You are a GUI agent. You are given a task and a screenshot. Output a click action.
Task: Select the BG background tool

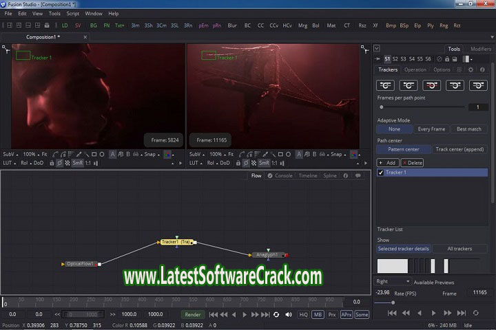[x=94, y=25]
